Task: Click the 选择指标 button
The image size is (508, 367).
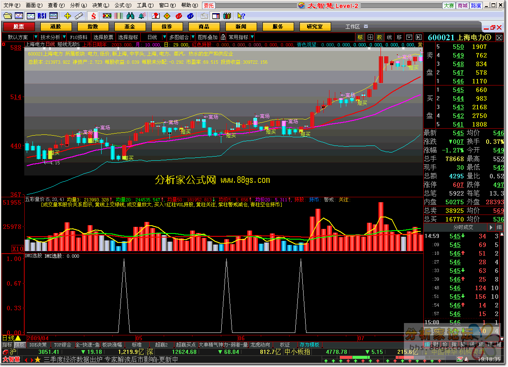Action: point(128,37)
